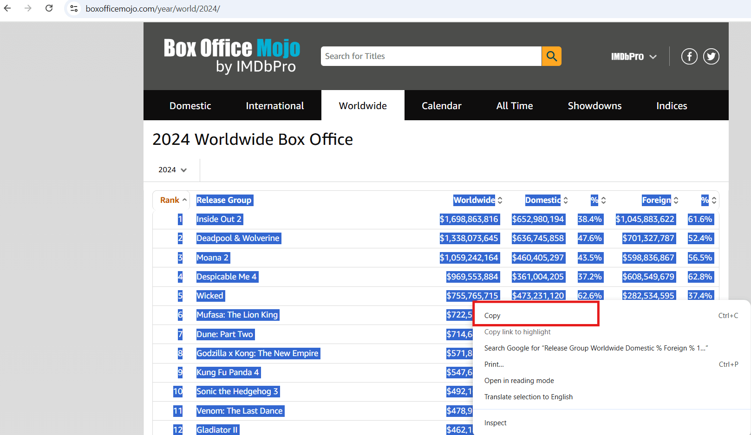
Task: Click the browser address bar URL
Action: 153,9
